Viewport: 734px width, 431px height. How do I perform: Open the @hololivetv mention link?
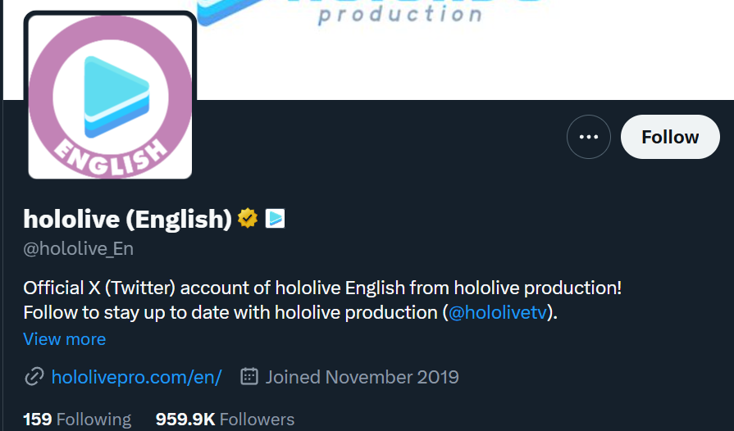[x=498, y=312]
